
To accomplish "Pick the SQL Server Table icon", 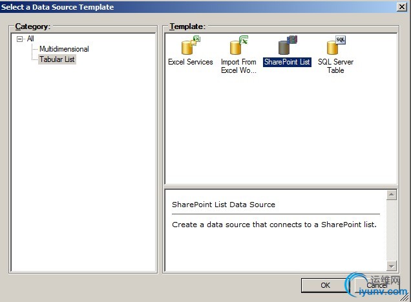I will coord(336,45).
